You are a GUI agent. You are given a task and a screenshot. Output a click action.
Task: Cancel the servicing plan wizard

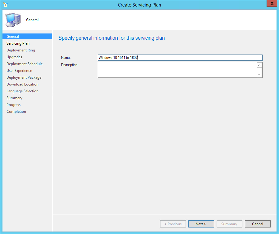[258, 224]
